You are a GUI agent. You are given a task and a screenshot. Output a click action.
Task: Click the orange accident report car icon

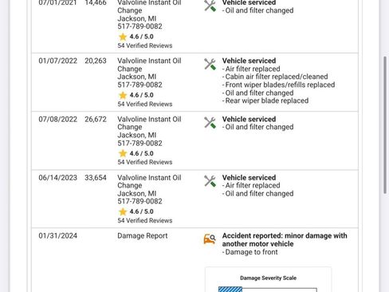click(210, 239)
